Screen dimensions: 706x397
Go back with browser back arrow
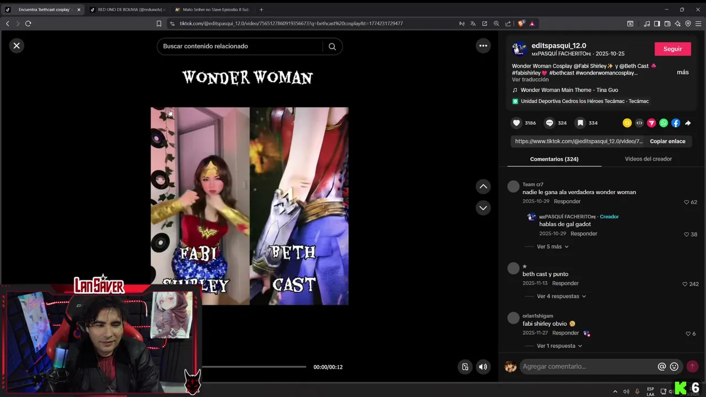(x=7, y=23)
